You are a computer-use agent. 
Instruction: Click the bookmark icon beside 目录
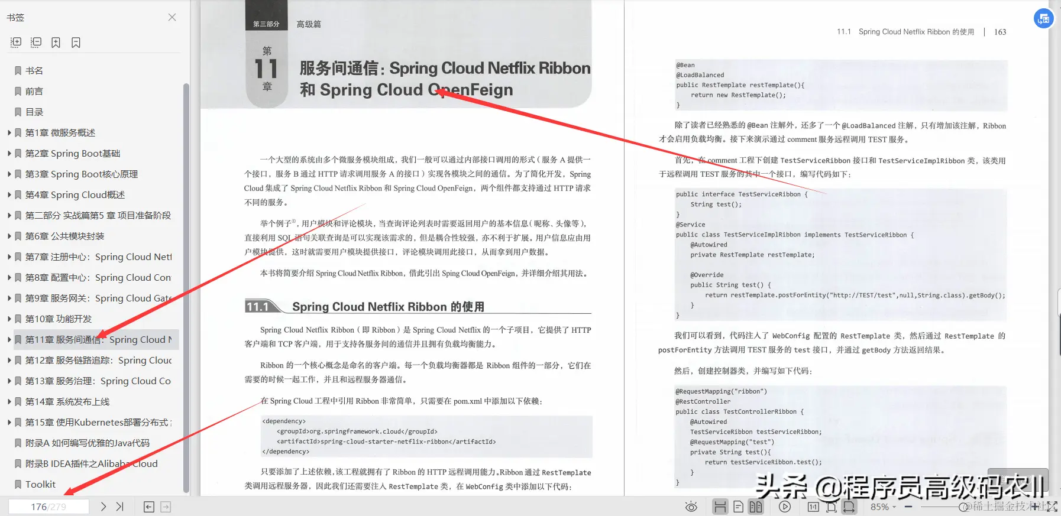pyautogui.click(x=18, y=112)
